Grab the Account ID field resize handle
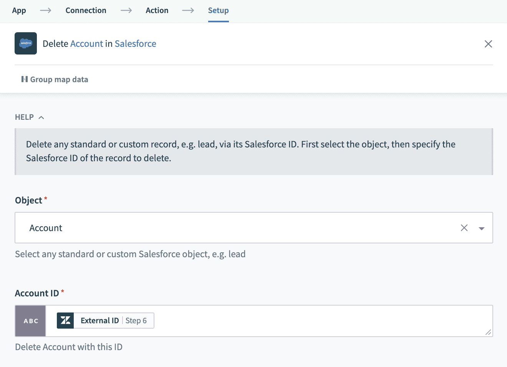The height and width of the screenshot is (367, 507). pyautogui.click(x=488, y=332)
